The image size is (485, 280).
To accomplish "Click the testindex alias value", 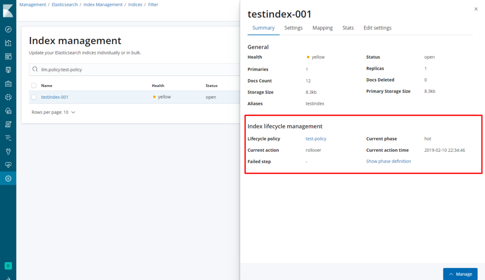I will (315, 103).
